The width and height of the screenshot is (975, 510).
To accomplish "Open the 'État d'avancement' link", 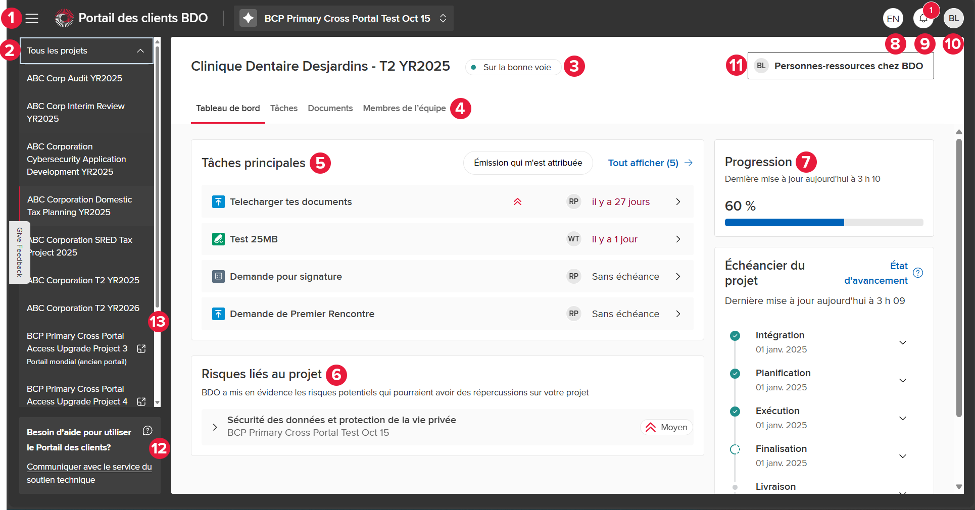I will pyautogui.click(x=876, y=273).
